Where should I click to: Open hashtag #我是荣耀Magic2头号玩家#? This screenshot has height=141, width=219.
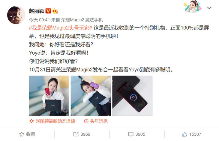pyautogui.click(x=61, y=28)
